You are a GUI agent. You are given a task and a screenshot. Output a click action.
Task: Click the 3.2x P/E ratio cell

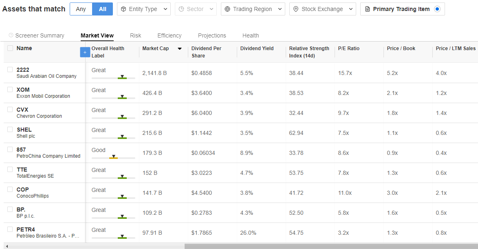pos(344,233)
